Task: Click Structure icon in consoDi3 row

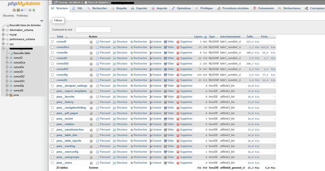Action: [x=114, y=69]
